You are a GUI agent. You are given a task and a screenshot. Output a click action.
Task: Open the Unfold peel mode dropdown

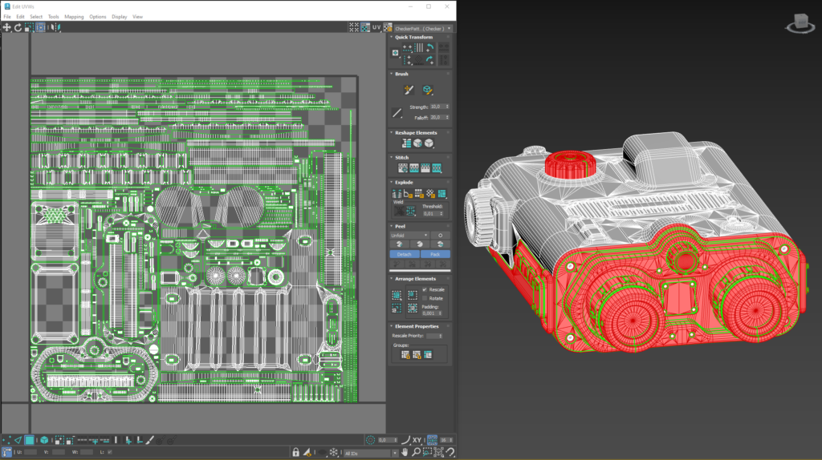point(409,235)
